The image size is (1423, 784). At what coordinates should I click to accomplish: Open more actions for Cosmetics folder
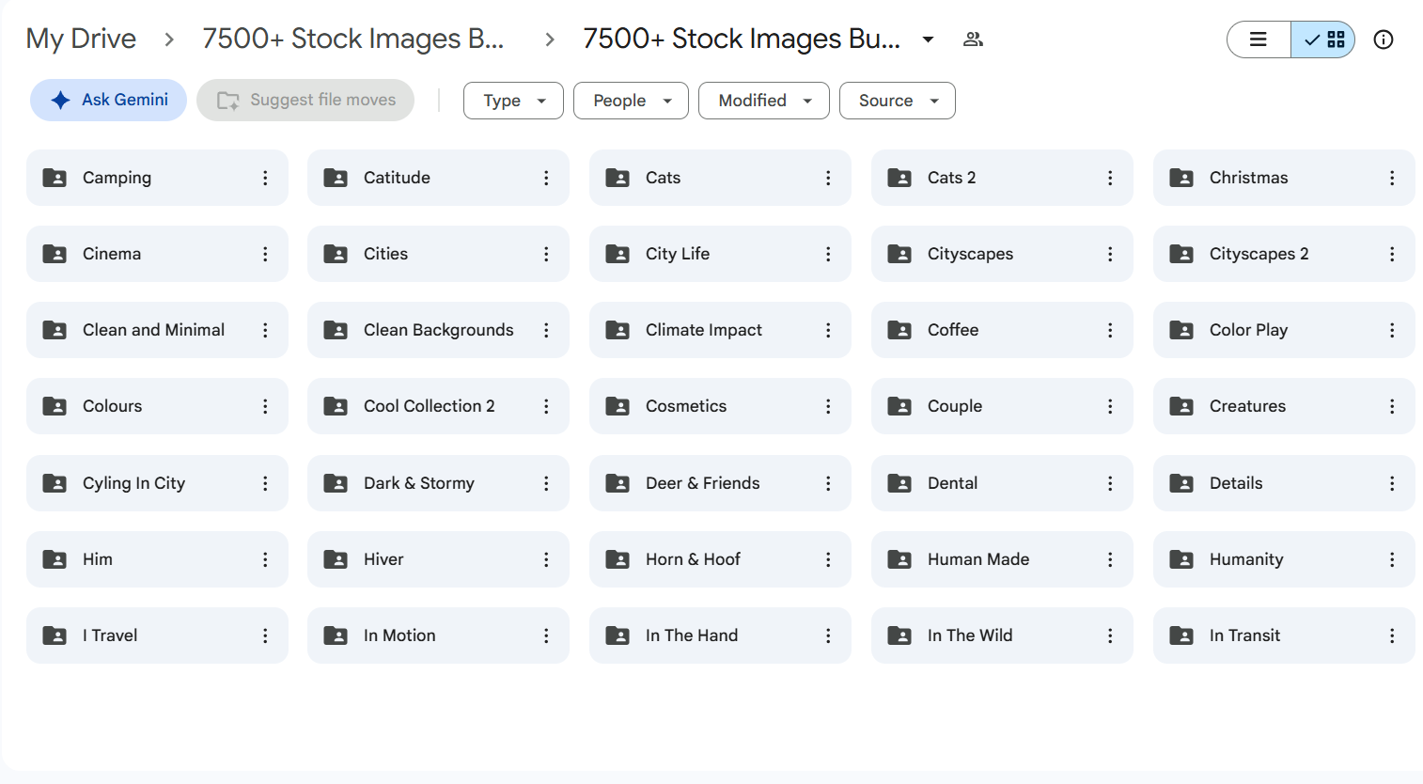(828, 406)
